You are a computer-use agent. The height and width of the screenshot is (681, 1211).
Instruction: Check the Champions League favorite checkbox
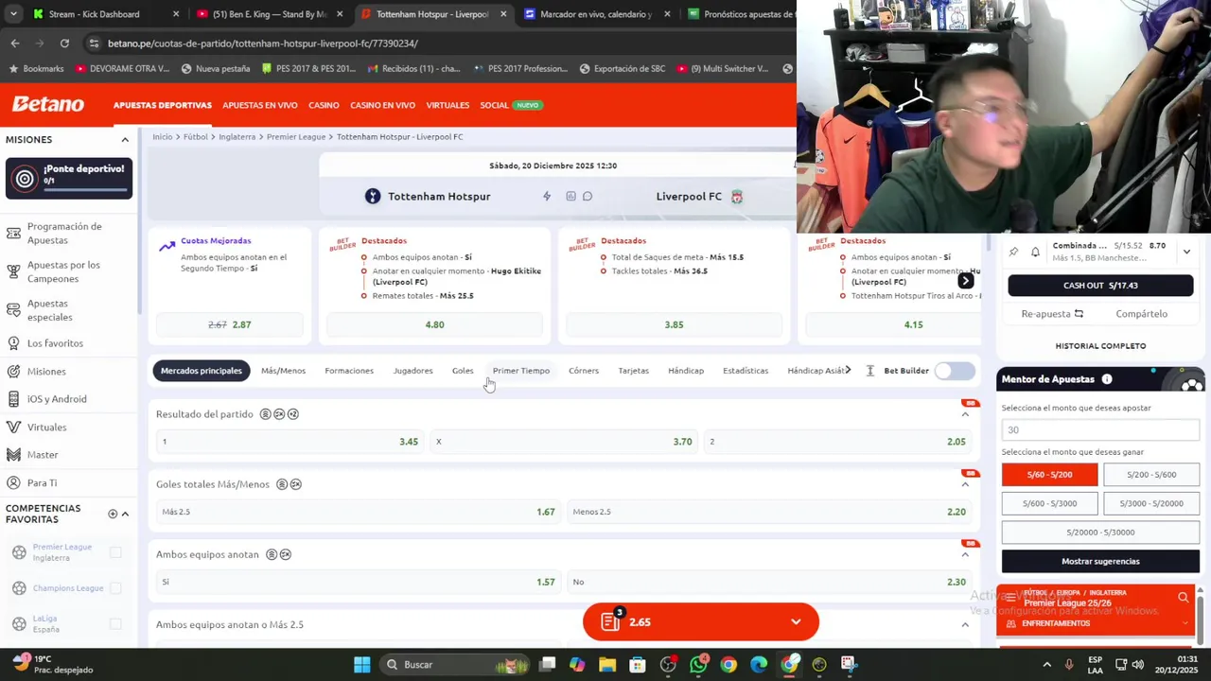coord(115,588)
